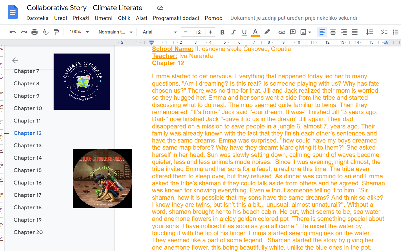Select the Stop Climate Change round image
The image size is (401, 251).
point(102,179)
